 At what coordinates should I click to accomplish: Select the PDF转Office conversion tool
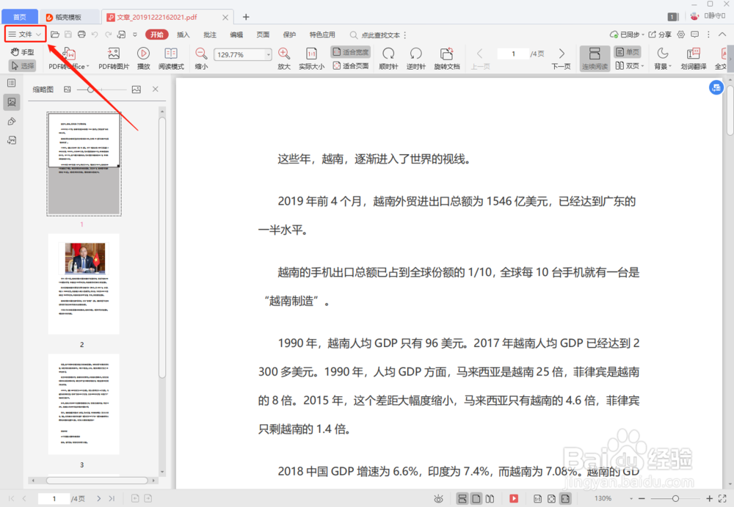(67, 58)
